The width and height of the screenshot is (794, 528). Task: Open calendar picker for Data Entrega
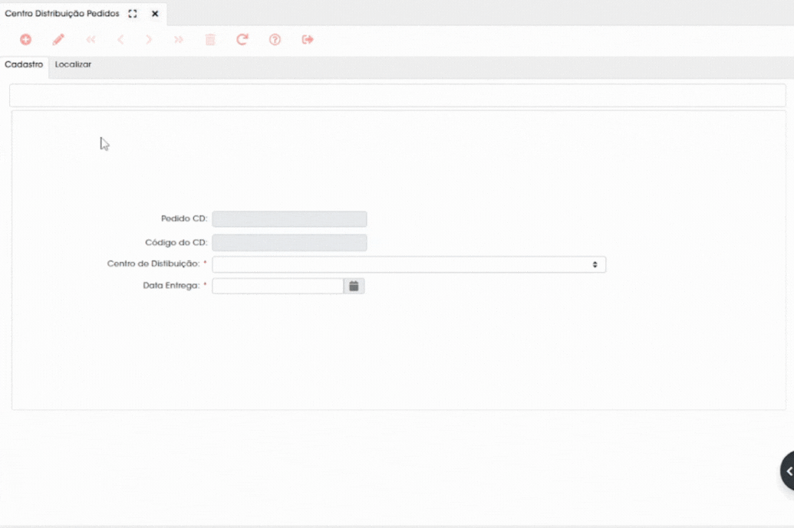(x=354, y=287)
